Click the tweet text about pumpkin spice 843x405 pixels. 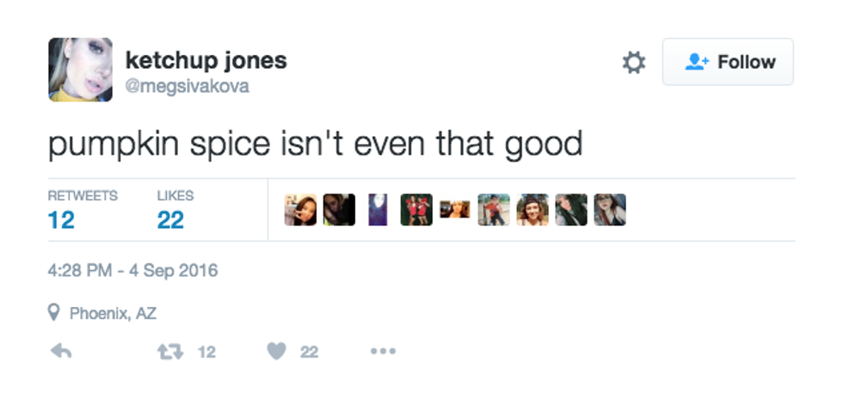click(315, 144)
